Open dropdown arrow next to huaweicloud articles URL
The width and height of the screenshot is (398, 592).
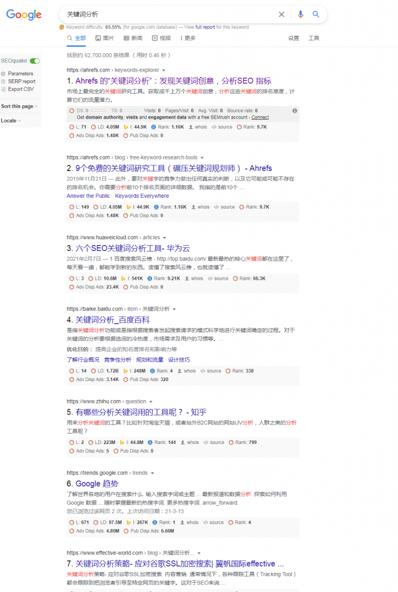(165, 238)
